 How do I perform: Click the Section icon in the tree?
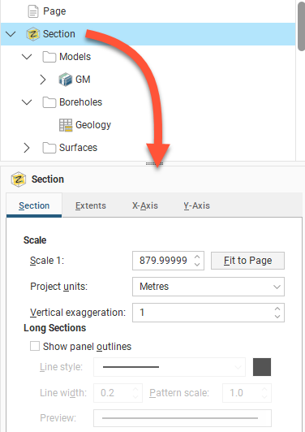pos(33,34)
